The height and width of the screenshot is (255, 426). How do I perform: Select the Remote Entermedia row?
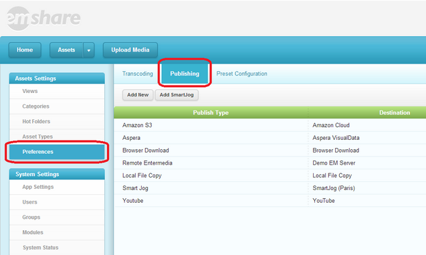(x=147, y=163)
